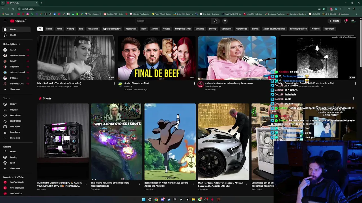
Task: Open the notifications bell
Action: (345, 21)
